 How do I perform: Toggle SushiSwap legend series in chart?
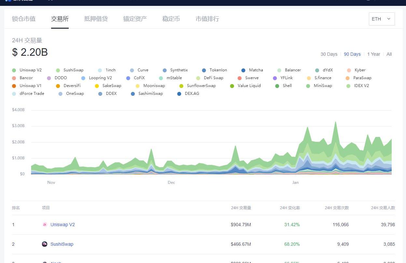pos(73,70)
